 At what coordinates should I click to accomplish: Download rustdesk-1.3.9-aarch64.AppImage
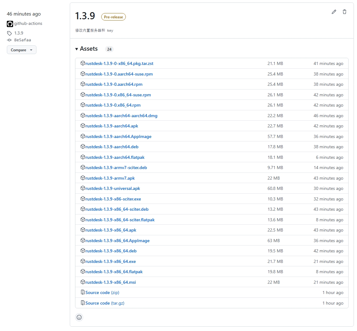pos(118,136)
